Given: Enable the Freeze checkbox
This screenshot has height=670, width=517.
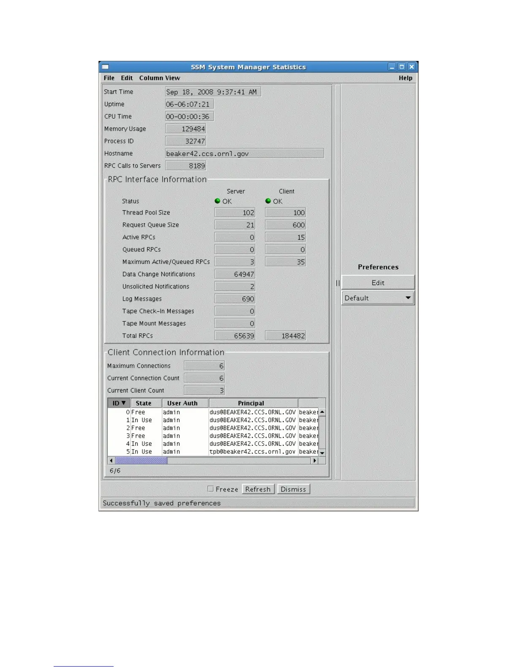Looking at the screenshot, I should 210,489.
